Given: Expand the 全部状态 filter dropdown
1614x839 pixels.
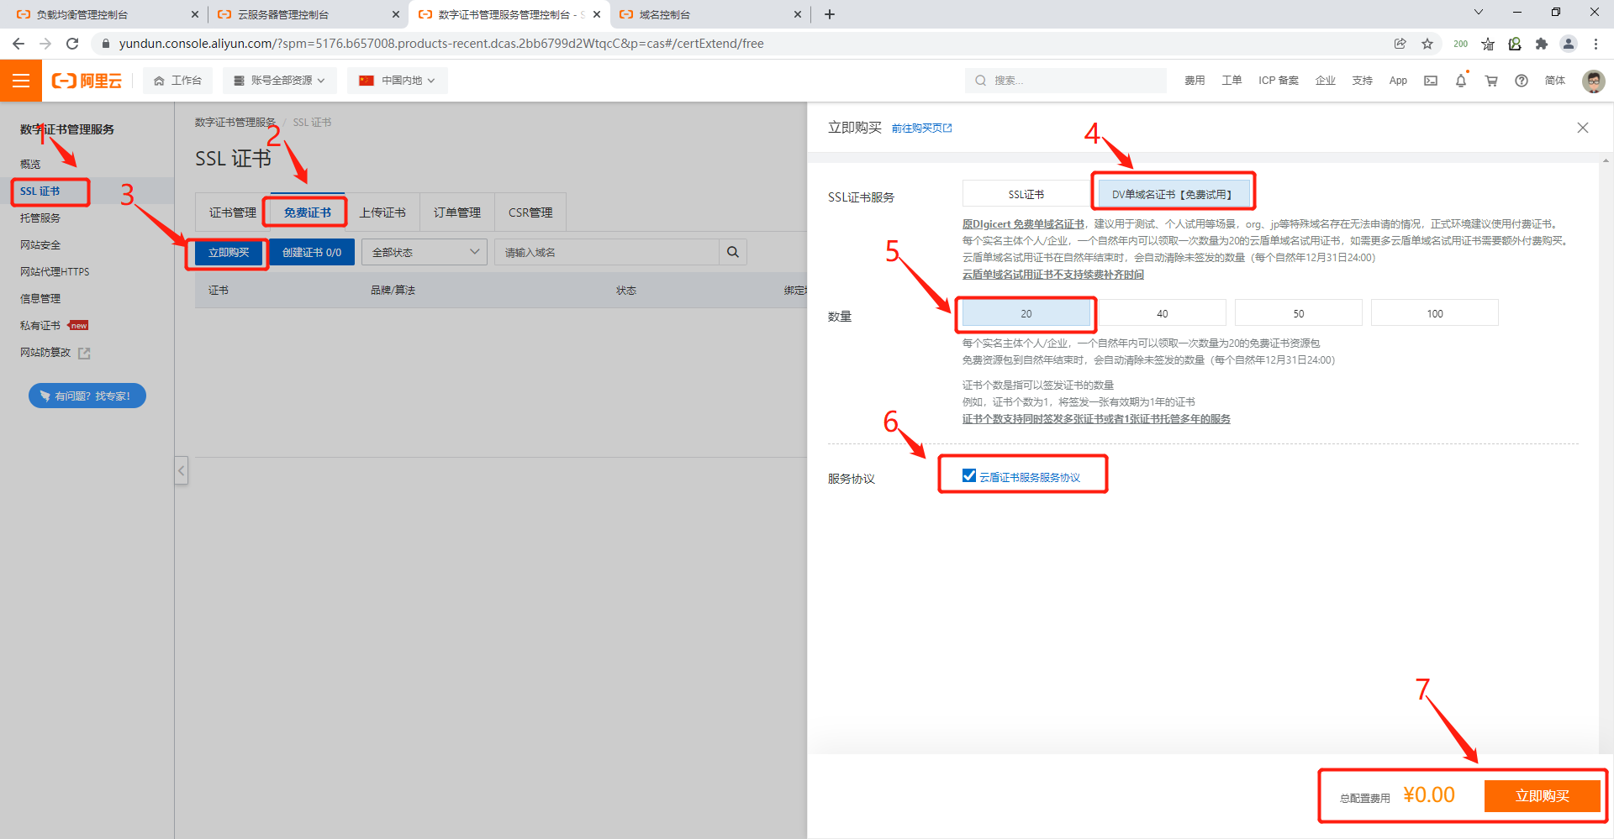Looking at the screenshot, I should pos(425,252).
